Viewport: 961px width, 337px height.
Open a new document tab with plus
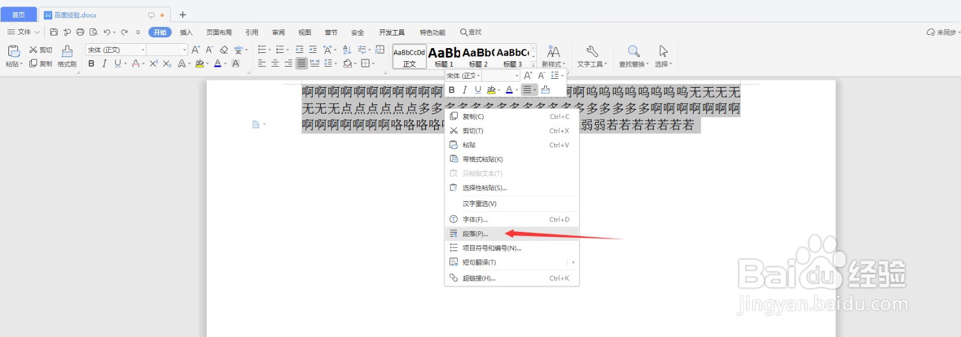pos(183,14)
